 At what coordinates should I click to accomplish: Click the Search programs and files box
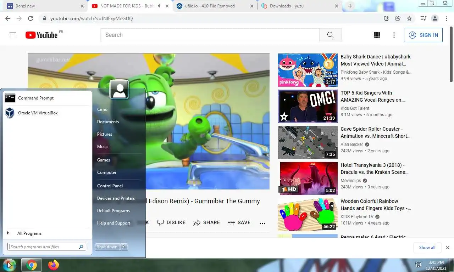(x=46, y=247)
